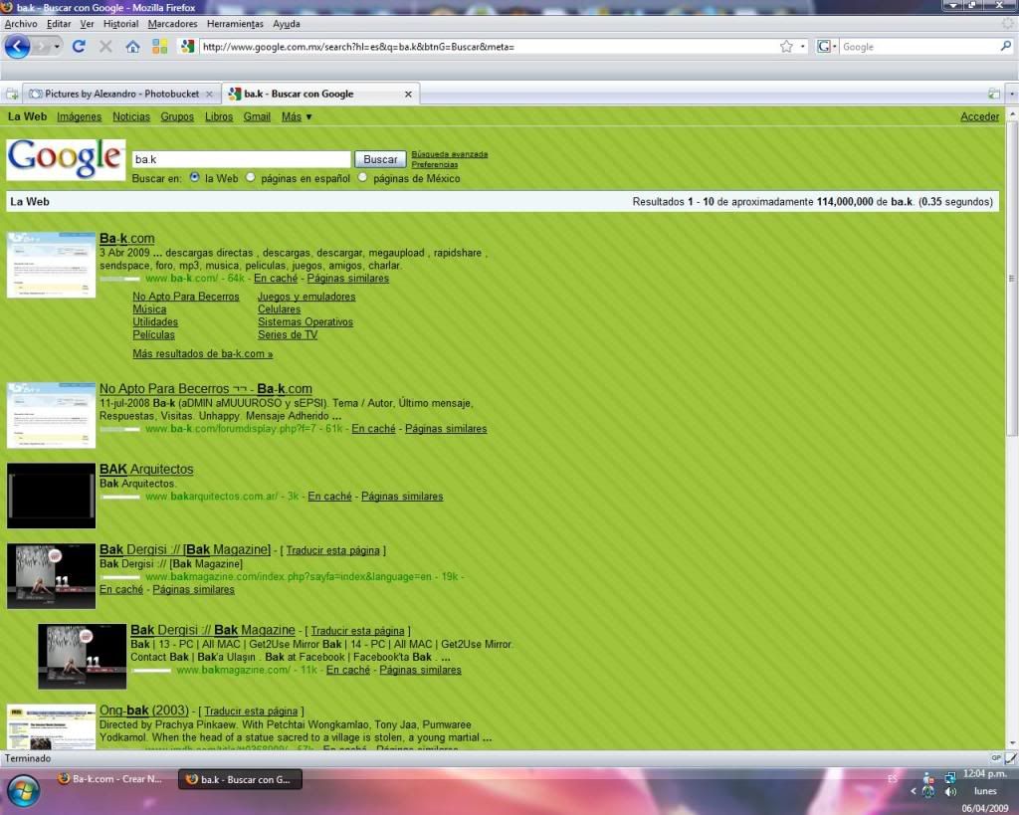Open Búsqueda avanzada link
The width and height of the screenshot is (1019, 815).
click(450, 154)
